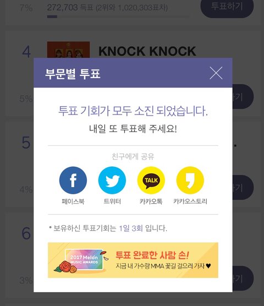Open the 2017 Melon Music Awards card image
Viewport: 264px width, 306px height.
pos(84,260)
